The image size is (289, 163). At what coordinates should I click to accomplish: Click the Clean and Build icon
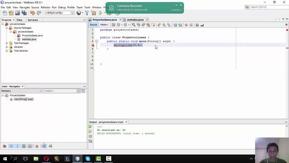[x=93, y=13]
